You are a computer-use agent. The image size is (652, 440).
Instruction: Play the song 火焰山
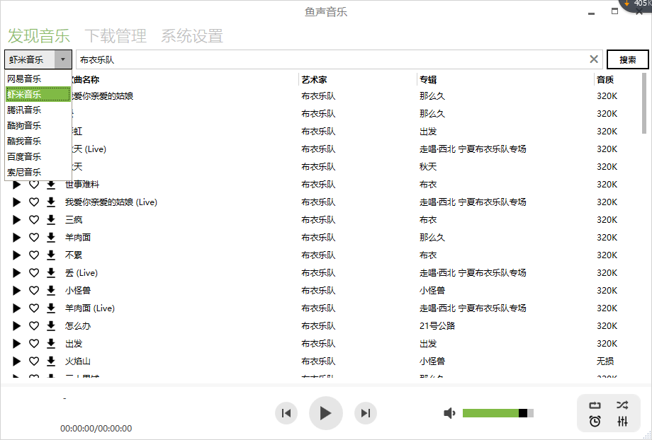pyautogui.click(x=16, y=361)
